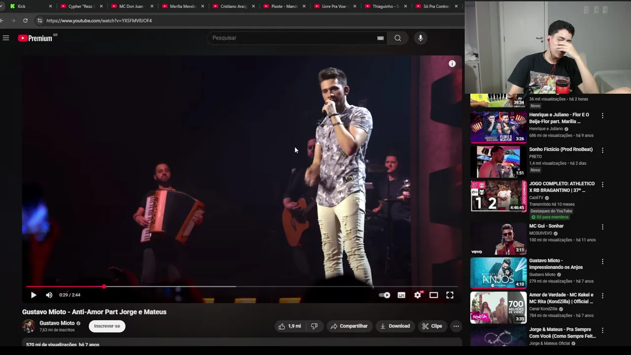Open JOGO COMPLETO Athletico x RB Bragantino thumbnail
This screenshot has width=631, height=355.
click(x=498, y=196)
